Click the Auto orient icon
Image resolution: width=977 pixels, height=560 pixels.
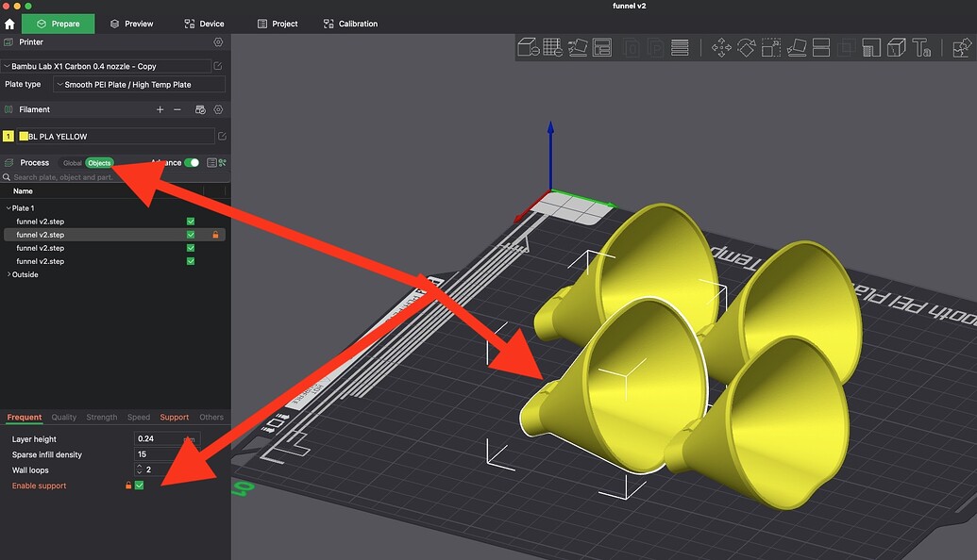pyautogui.click(x=578, y=47)
